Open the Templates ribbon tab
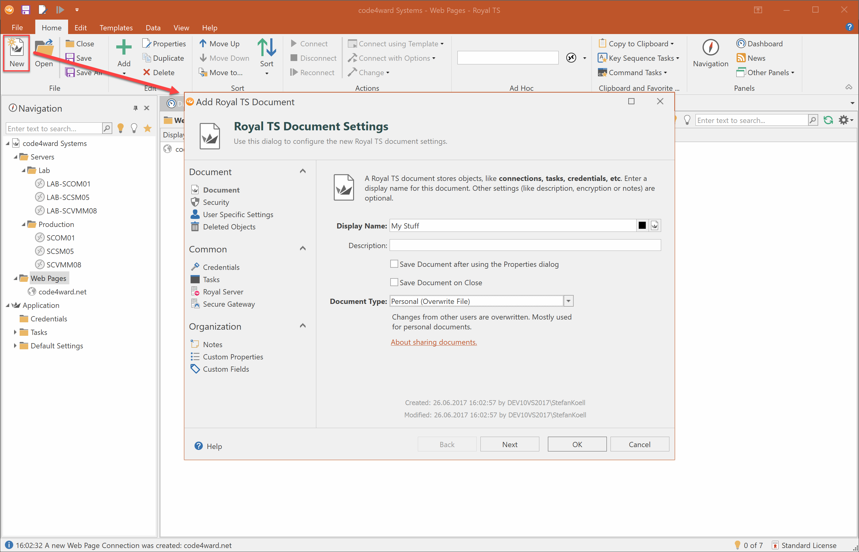Viewport: 859px width, 552px height. tap(116, 28)
